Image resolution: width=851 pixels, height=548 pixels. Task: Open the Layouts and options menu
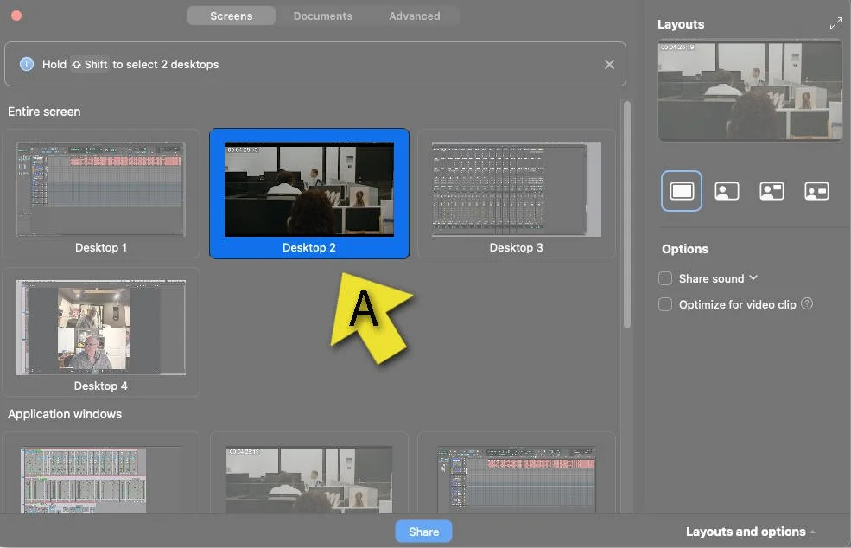pyautogui.click(x=750, y=532)
